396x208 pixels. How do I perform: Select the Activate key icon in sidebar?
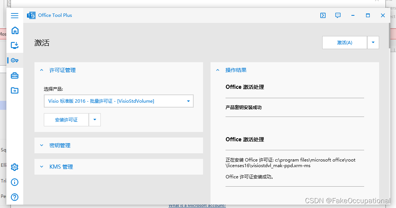(15, 60)
